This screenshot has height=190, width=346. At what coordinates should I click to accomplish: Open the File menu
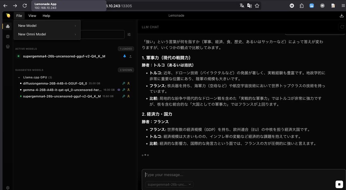19,16
